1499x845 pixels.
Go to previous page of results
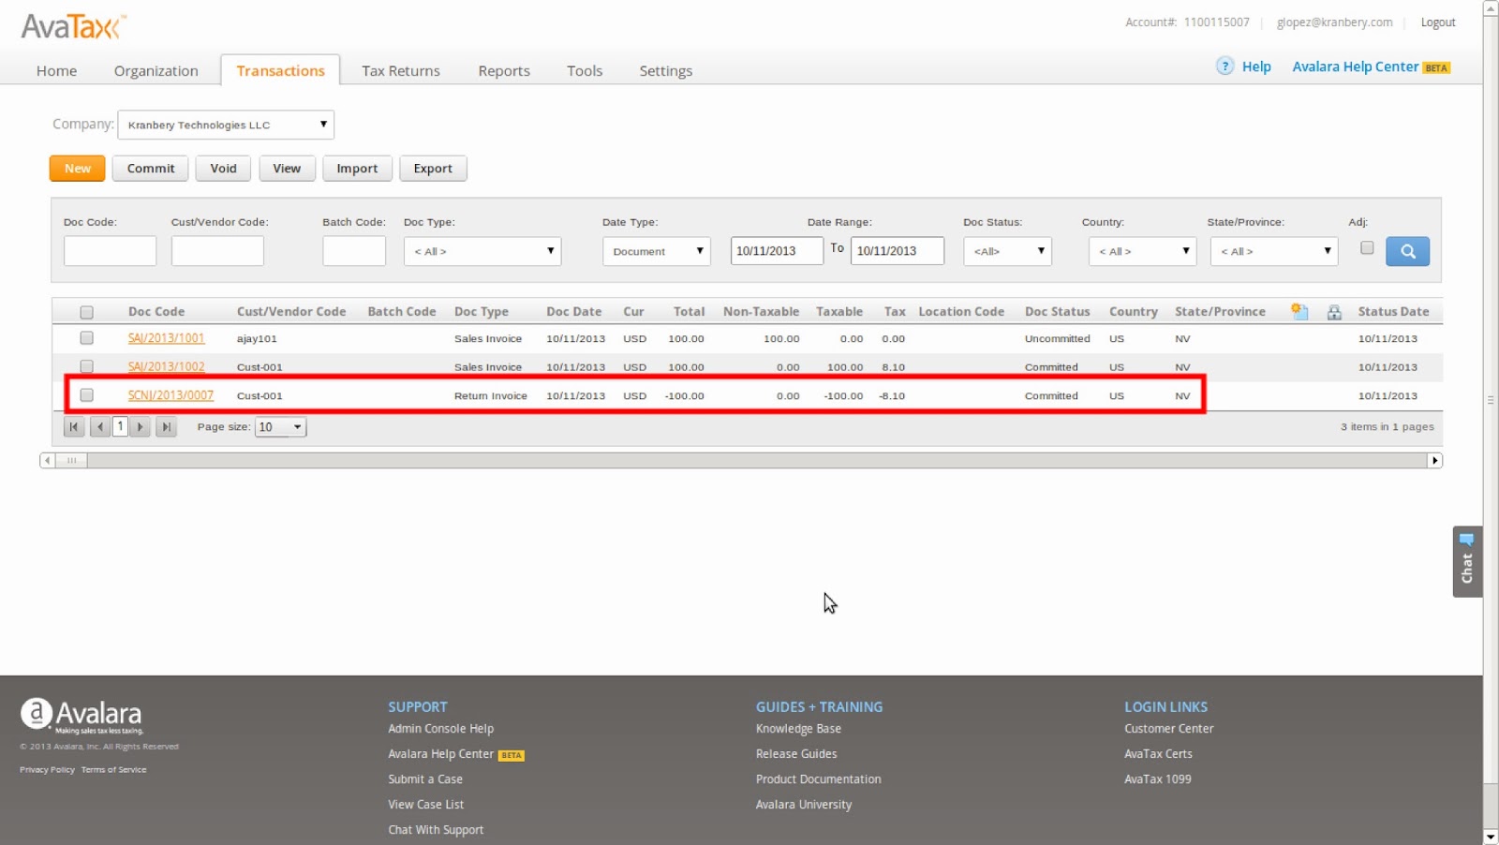(x=100, y=427)
